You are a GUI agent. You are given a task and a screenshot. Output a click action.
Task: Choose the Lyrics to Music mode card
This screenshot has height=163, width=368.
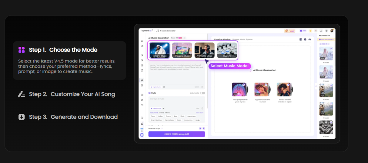coord(160,50)
